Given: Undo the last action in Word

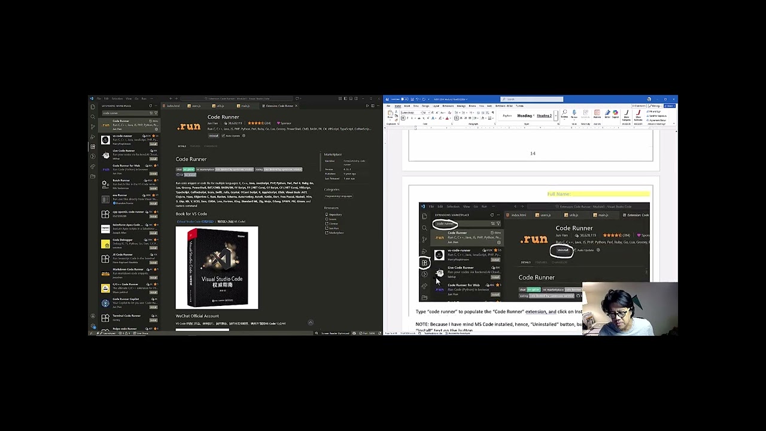Looking at the screenshot, I should click(418, 99).
